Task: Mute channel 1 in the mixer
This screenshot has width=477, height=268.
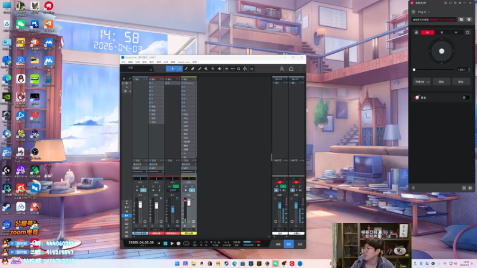Action: pos(137,186)
